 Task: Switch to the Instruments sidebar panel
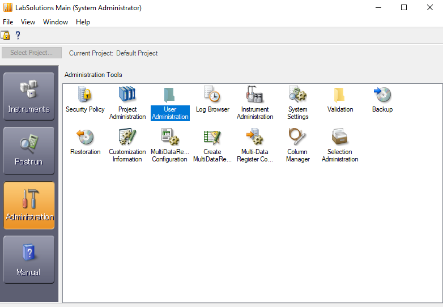coord(29,97)
